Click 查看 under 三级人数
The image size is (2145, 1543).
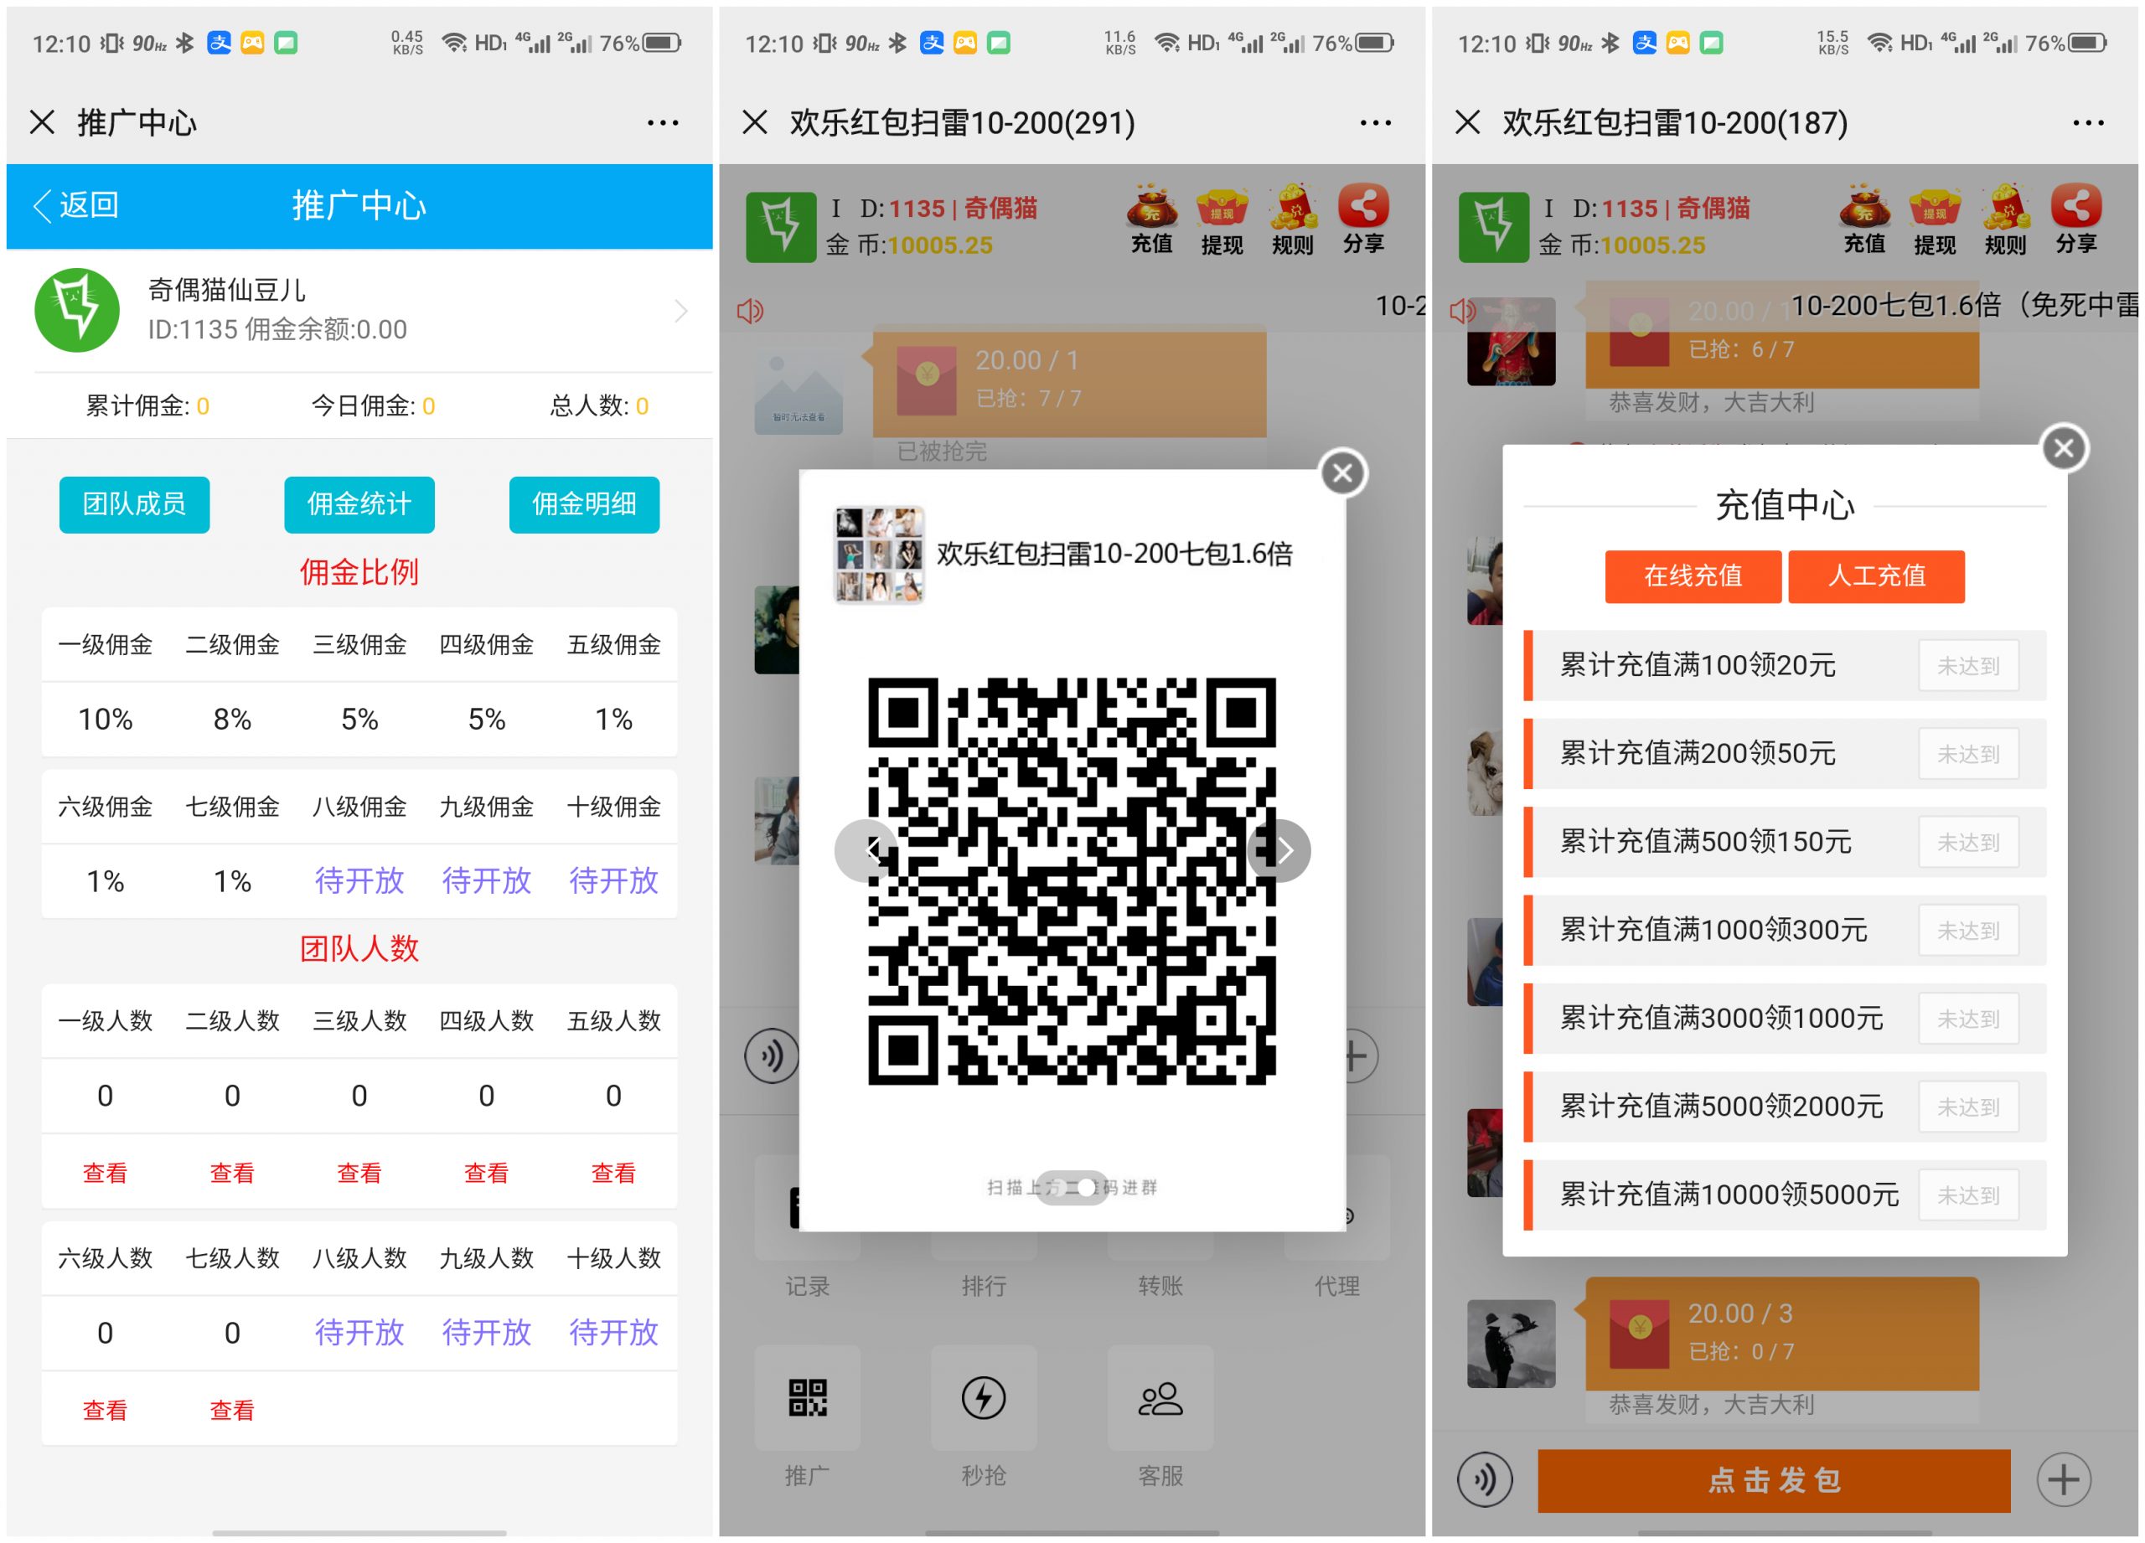359,1174
